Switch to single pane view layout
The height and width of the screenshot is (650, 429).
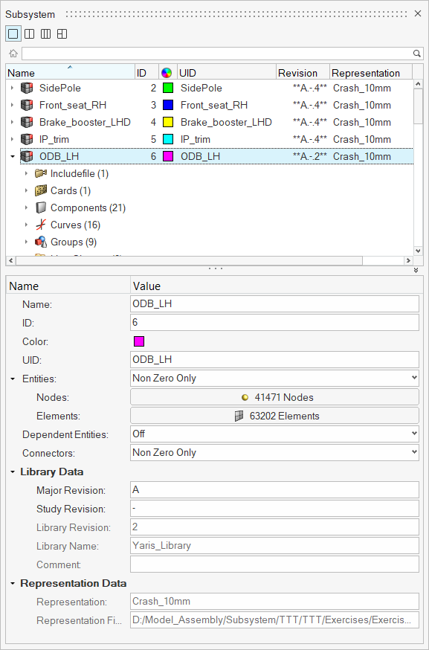click(x=13, y=34)
